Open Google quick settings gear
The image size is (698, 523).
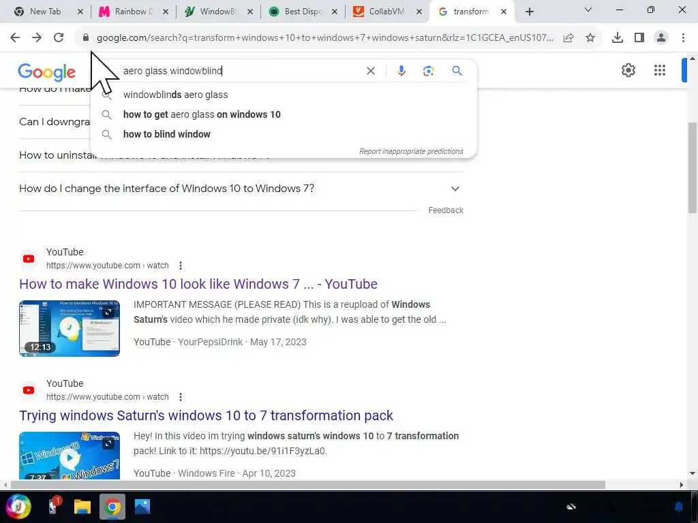pos(628,70)
